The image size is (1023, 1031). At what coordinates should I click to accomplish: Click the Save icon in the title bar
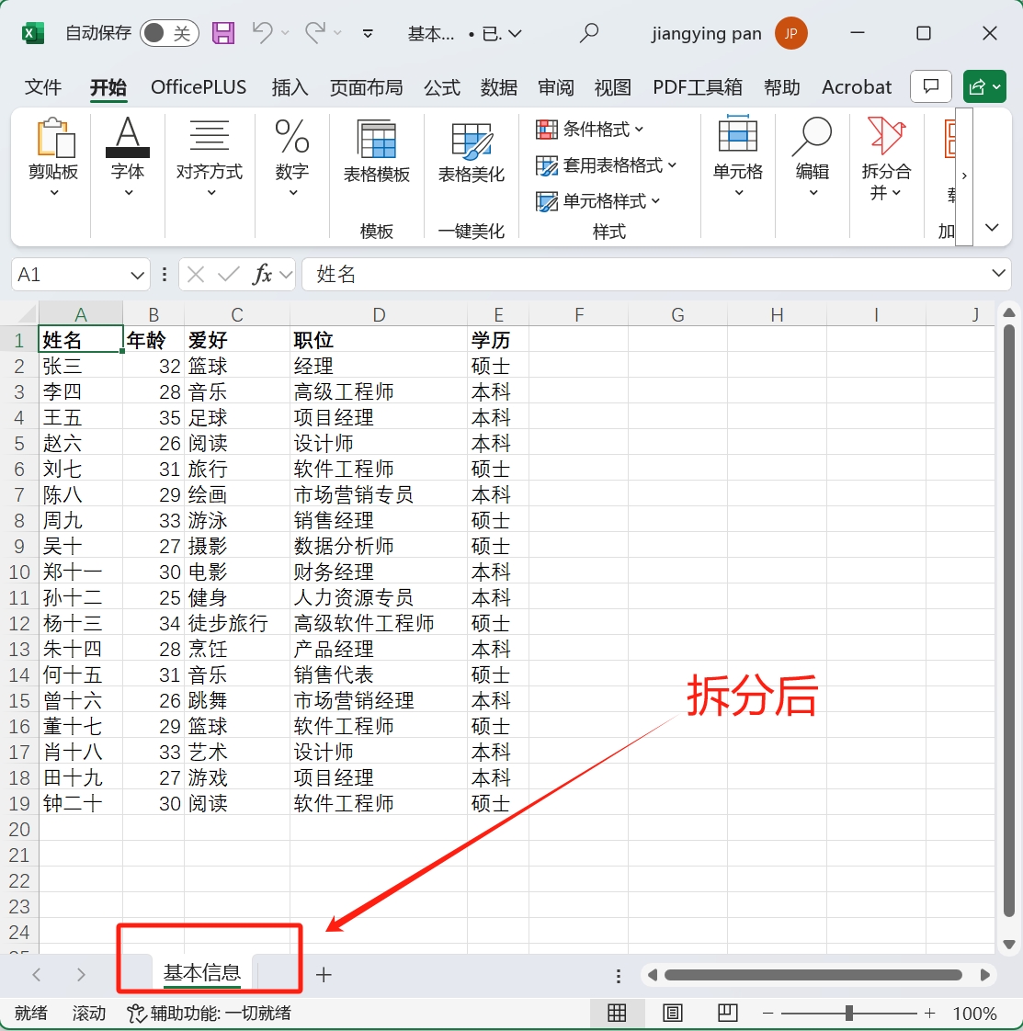click(222, 32)
